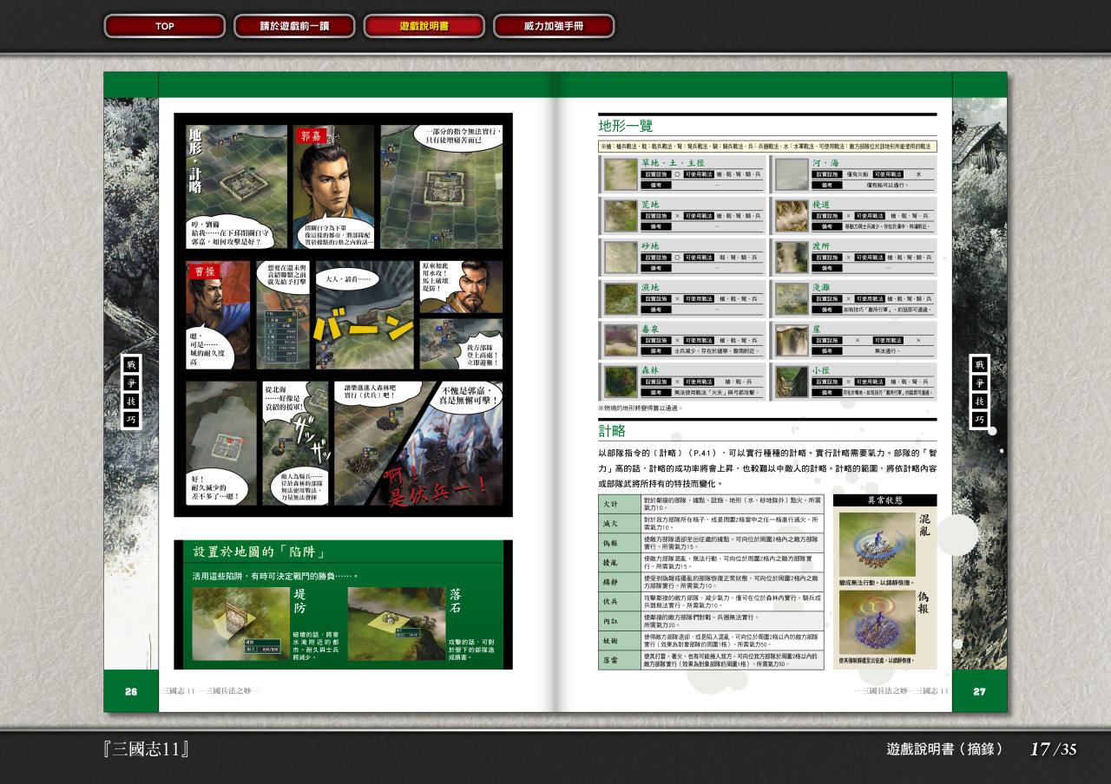The width and height of the screenshot is (1111, 784).
Task: Click the 濕地 terrain icon
Action: (620, 299)
